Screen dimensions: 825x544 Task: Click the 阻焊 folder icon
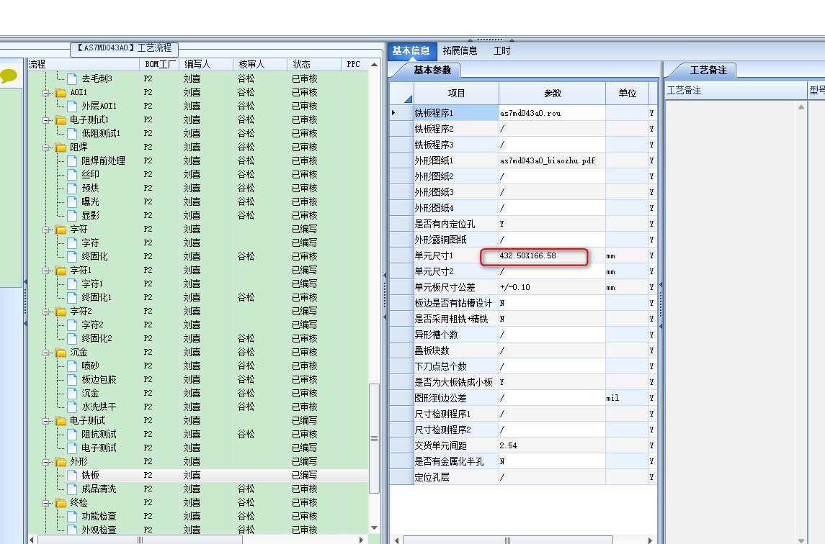(x=61, y=148)
